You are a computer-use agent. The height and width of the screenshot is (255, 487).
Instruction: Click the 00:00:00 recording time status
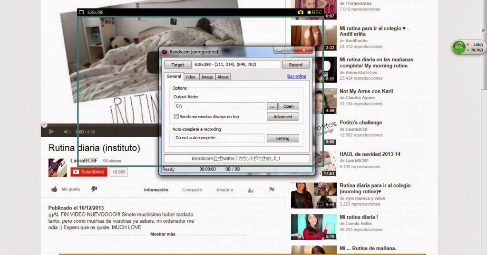click(x=207, y=170)
